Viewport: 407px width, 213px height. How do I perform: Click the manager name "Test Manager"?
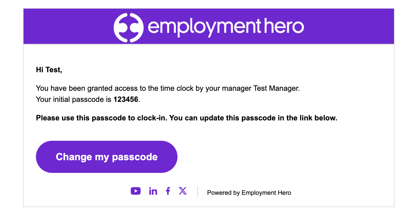pos(276,89)
